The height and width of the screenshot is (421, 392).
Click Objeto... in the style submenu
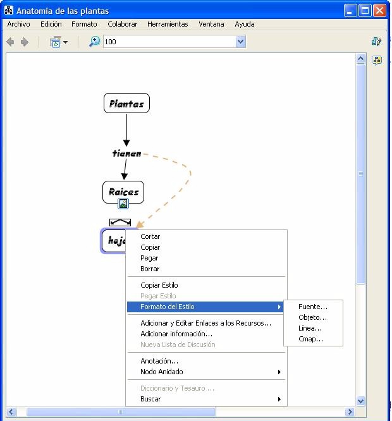[312, 317]
